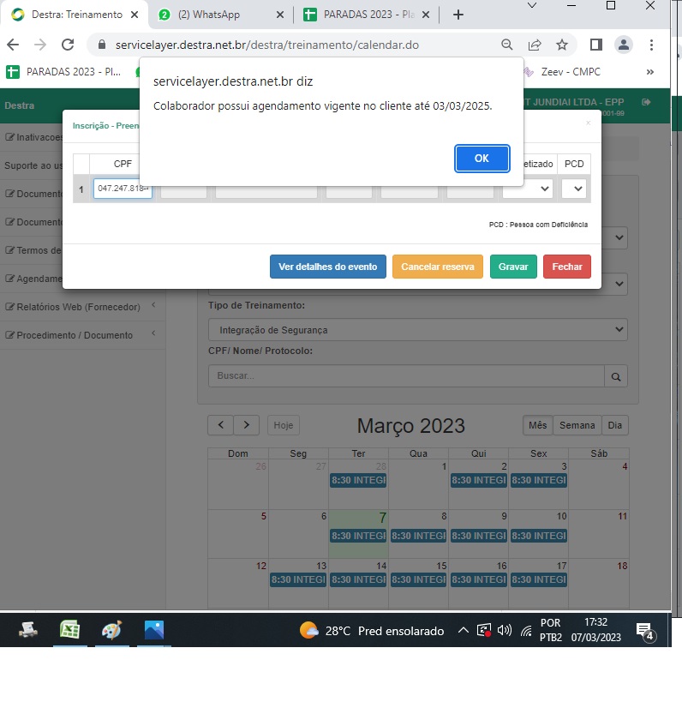The width and height of the screenshot is (682, 720).
Task: Click the browser reload icon
Action: pos(69,45)
